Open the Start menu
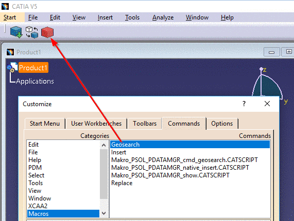This screenshot has height=221, width=294. point(10,17)
